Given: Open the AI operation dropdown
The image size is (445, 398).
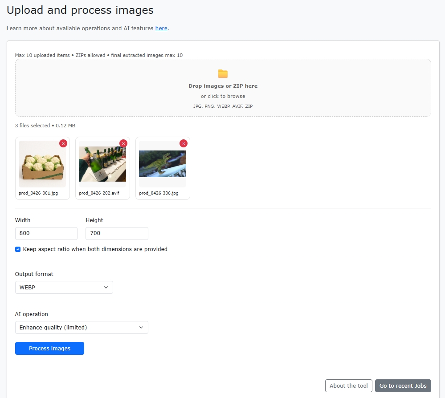Looking at the screenshot, I should pyautogui.click(x=82, y=327).
